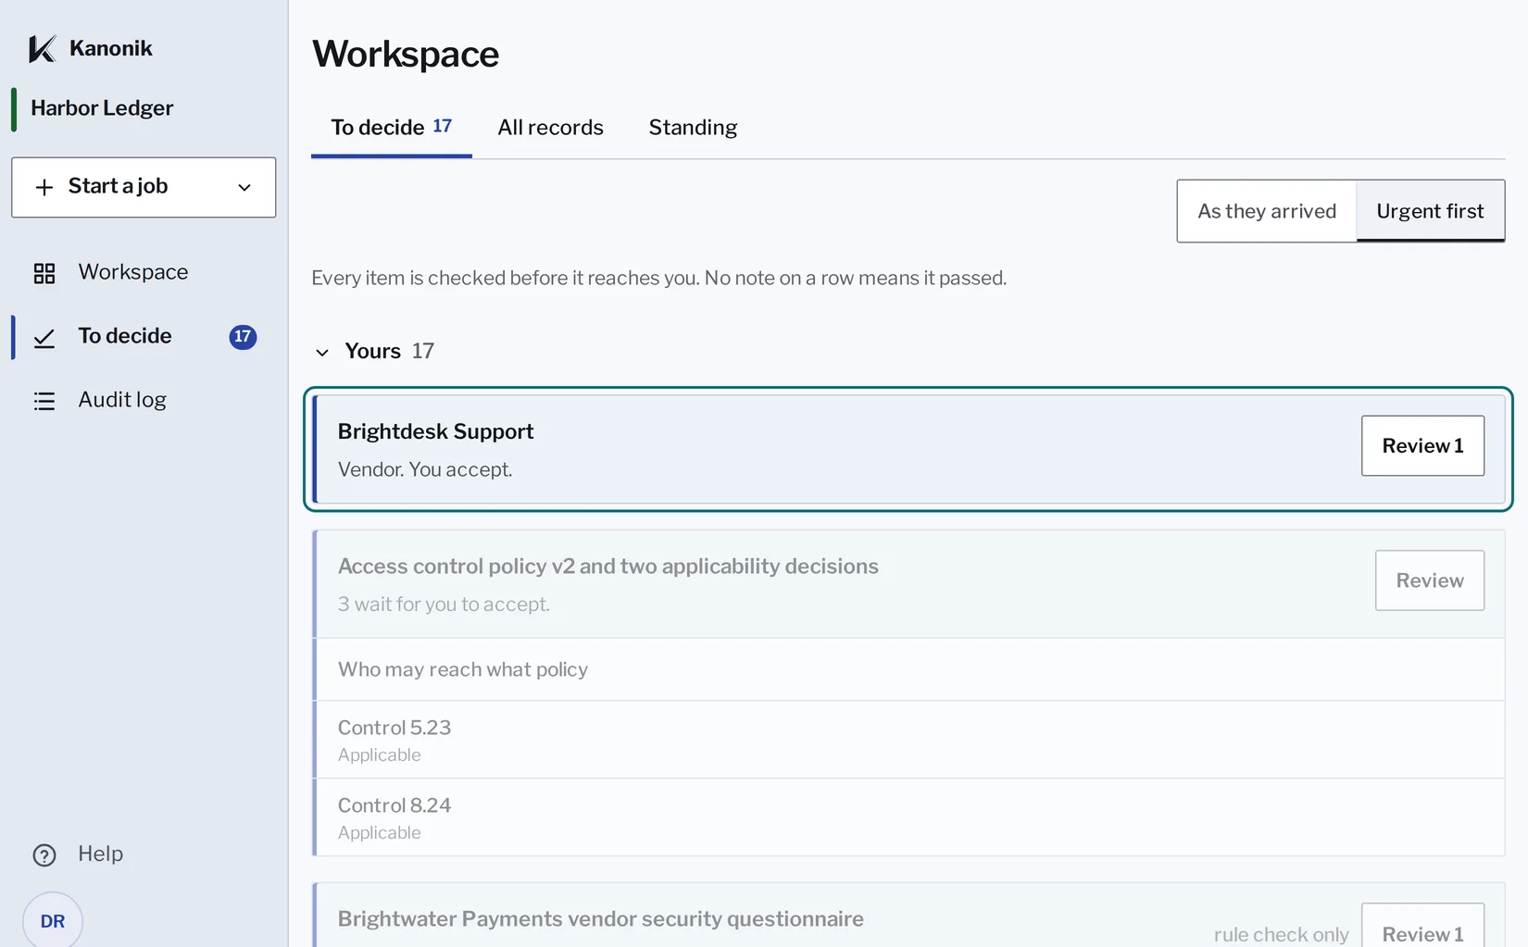Screen dimensions: 1528x947
Task: Switch to the Standing tab
Action: 693,128
